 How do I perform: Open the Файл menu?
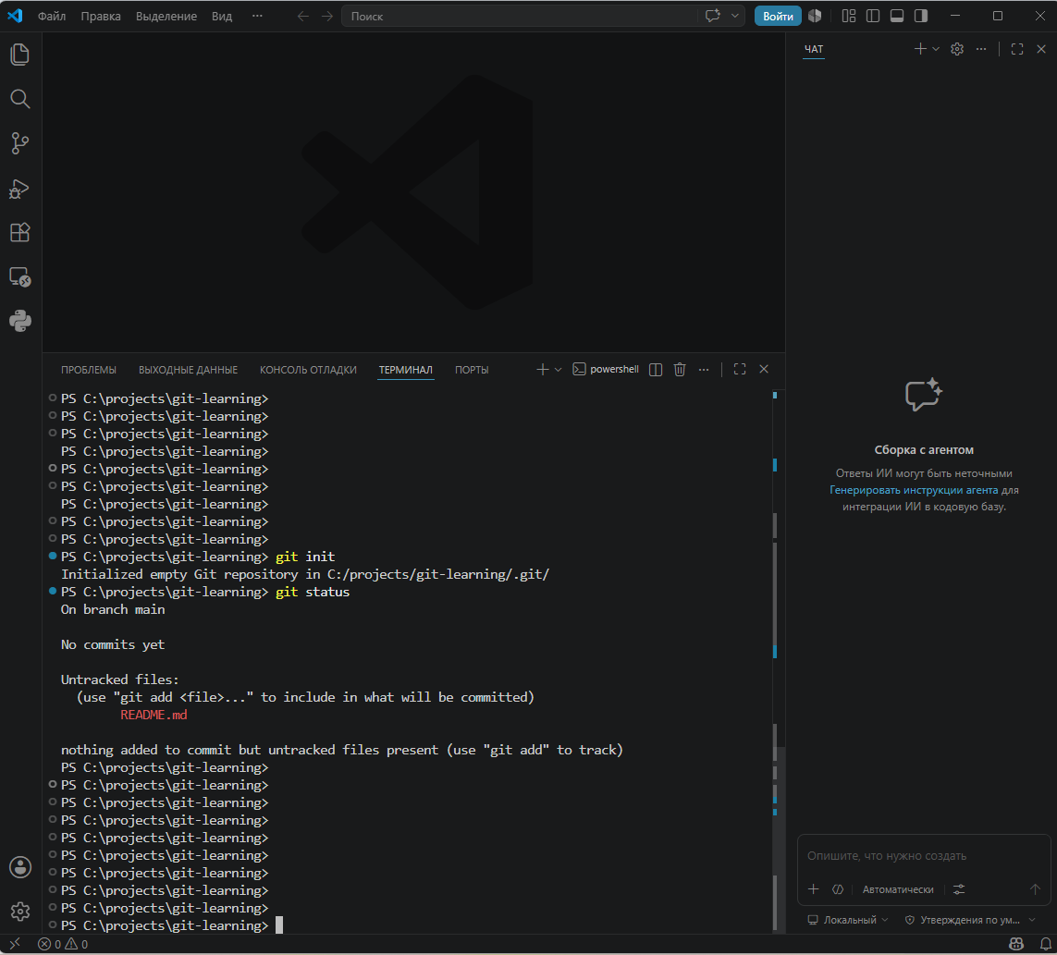52,16
